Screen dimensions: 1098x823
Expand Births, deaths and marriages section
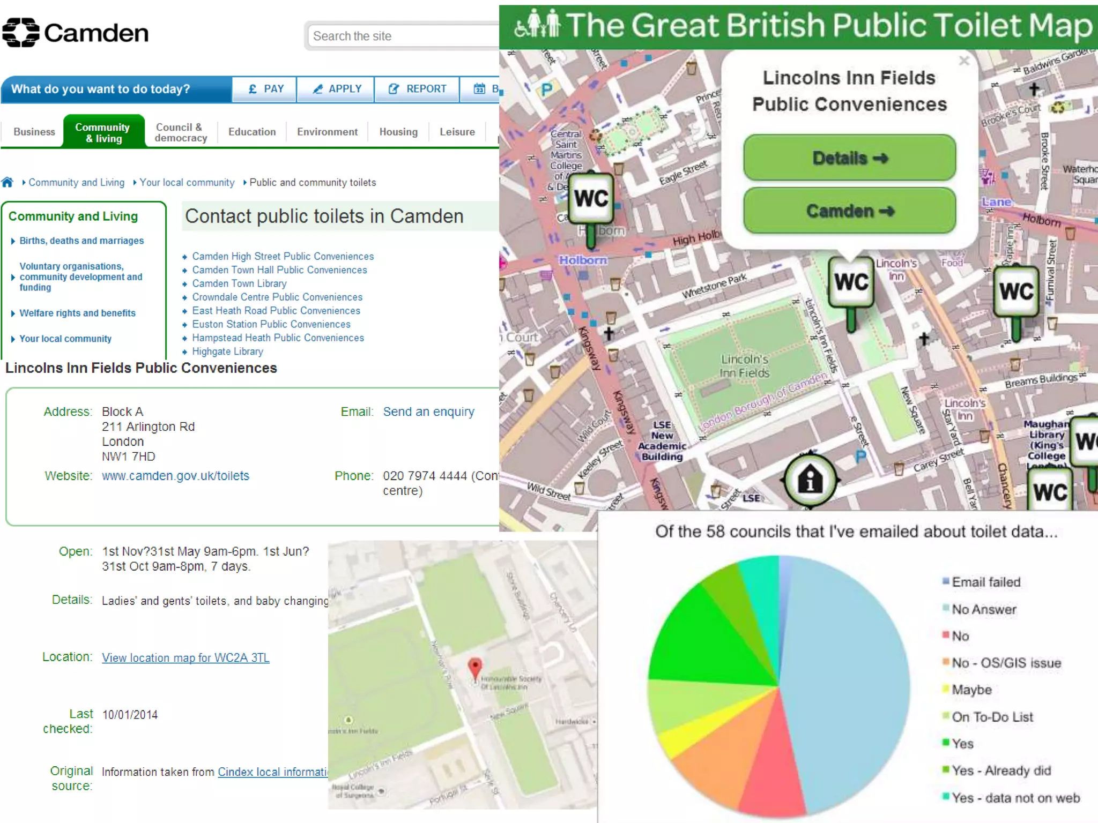[81, 241]
